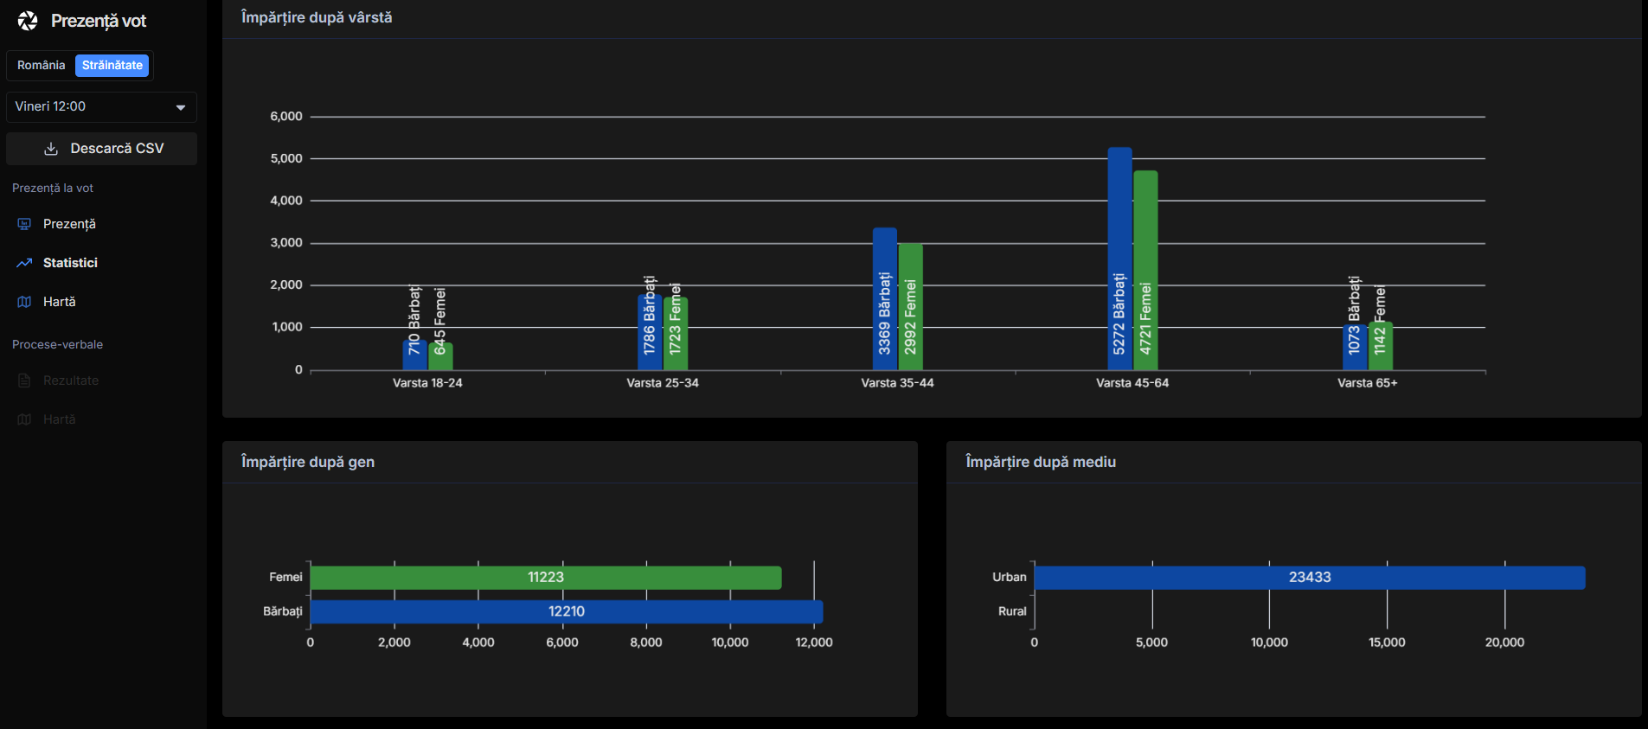Click the Prezență vot logo icon
This screenshot has height=729, width=1648.
(x=28, y=21)
